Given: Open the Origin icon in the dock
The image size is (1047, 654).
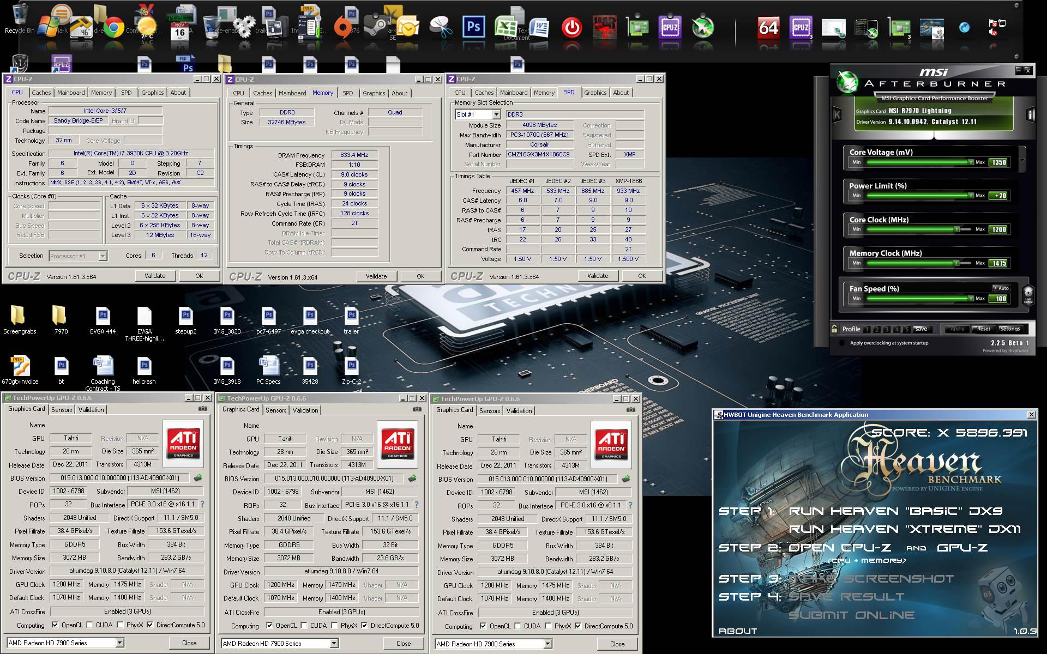Looking at the screenshot, I should (x=342, y=27).
